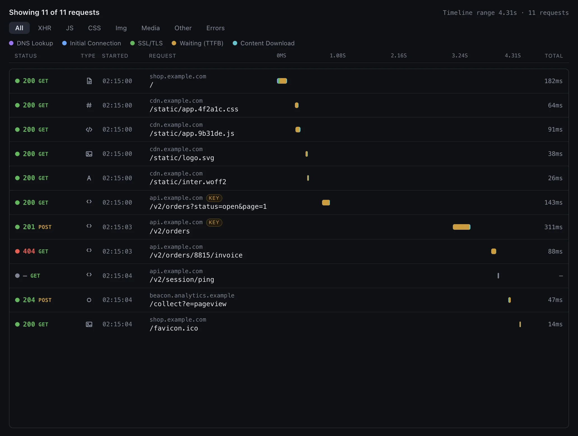Click the timing bar for the 404 invoice request
Screen dimensions: 578x436
(494, 251)
